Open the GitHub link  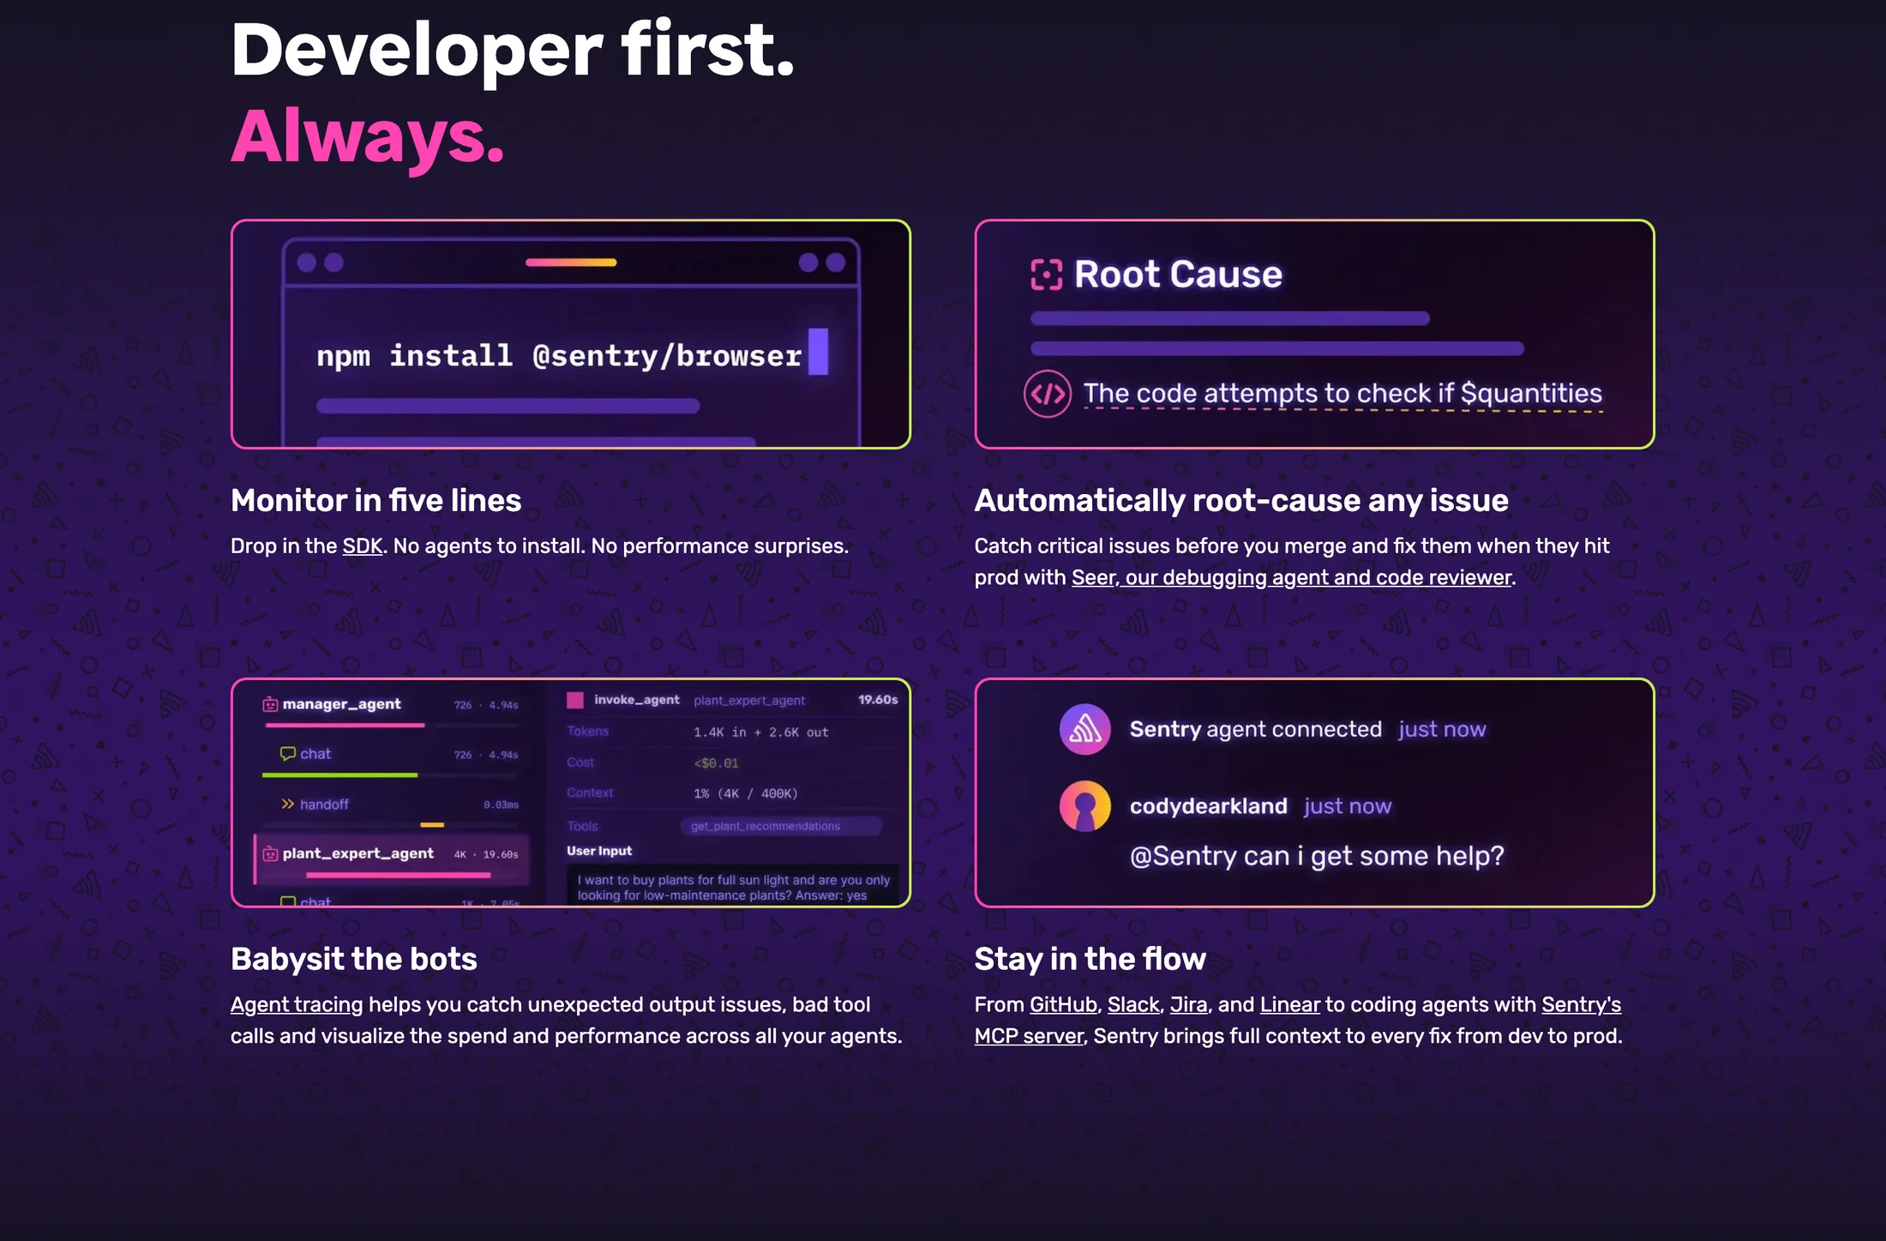coord(1063,1005)
